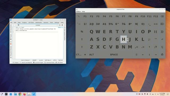170x96 pixels.
Task: Click the F5 key on visyboard
Action: click(111, 16)
